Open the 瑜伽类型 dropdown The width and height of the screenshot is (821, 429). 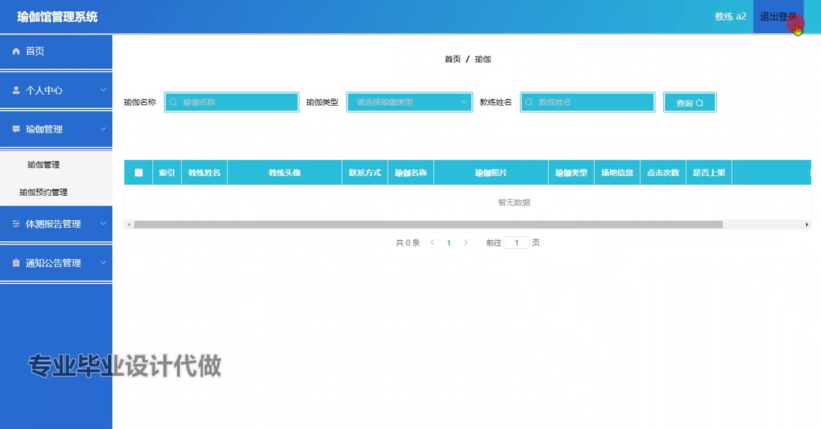click(x=409, y=102)
